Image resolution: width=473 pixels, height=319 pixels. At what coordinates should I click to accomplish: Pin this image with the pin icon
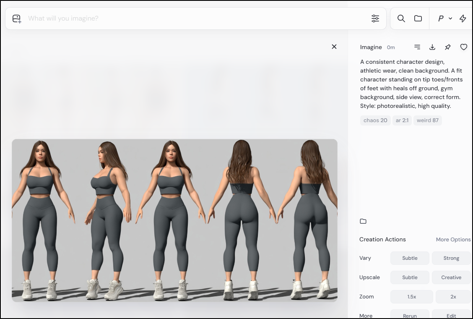tap(448, 47)
